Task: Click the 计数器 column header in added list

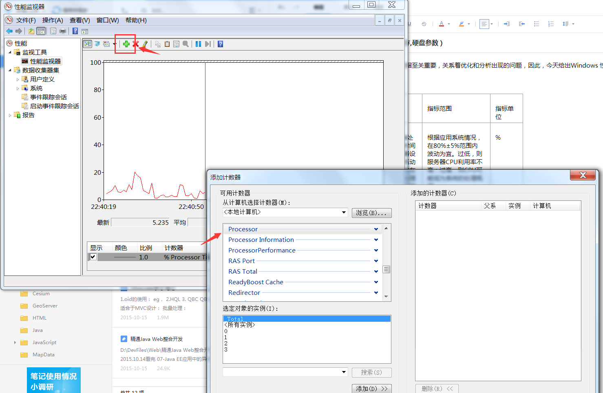Action: tap(448, 206)
